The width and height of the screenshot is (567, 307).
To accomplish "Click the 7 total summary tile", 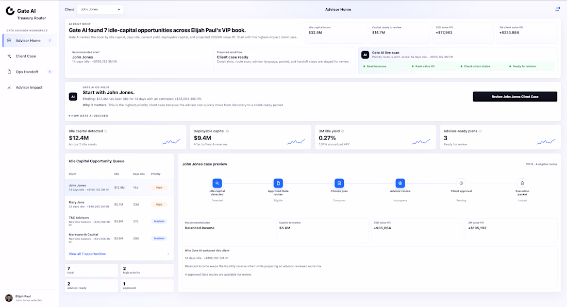I will click(x=91, y=270).
